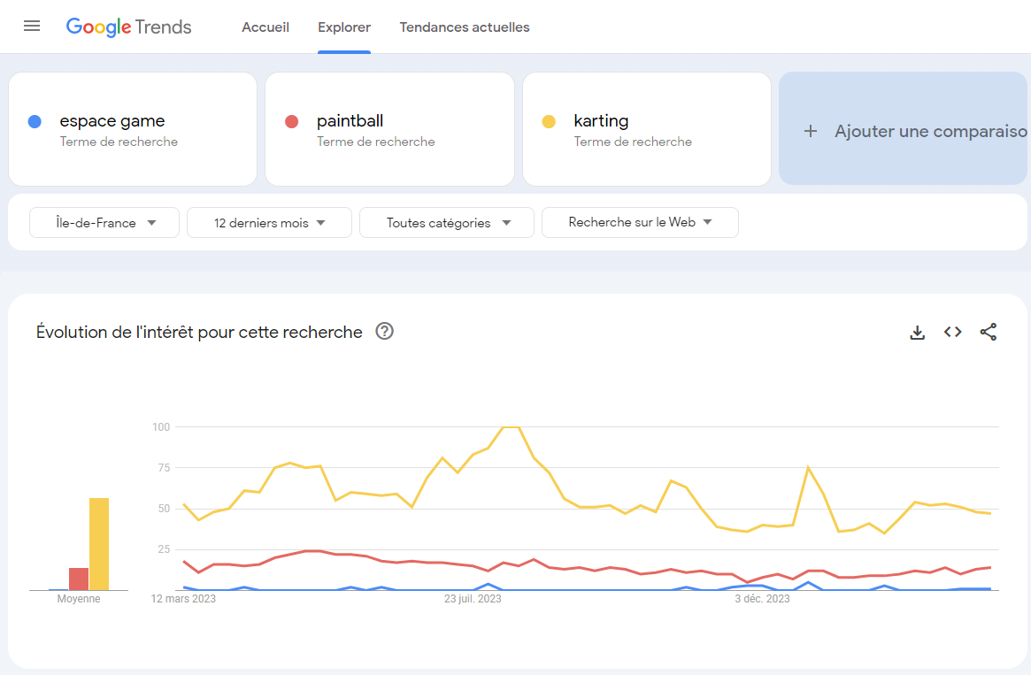1031x675 pixels.
Task: Open the Recherche sur le Web dropdown
Action: coord(641,222)
